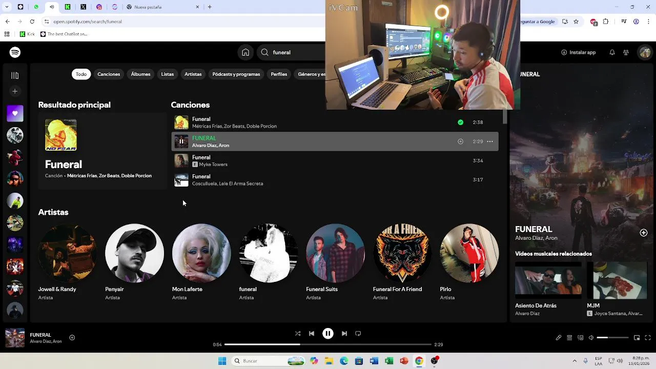Toggle repeat mode
This screenshot has width=656, height=369.
pos(358,334)
